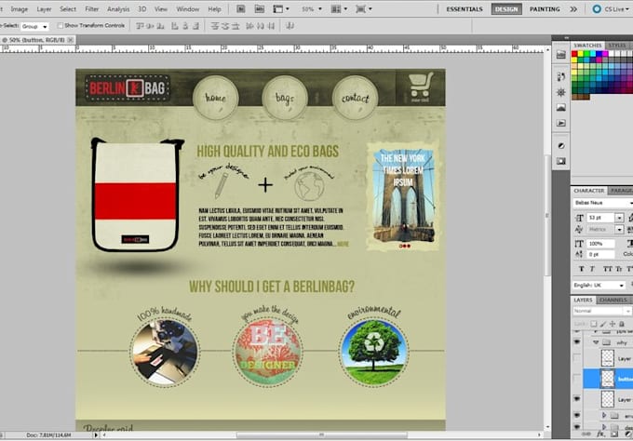The width and height of the screenshot is (633, 441).
Task: Show the hidden layer above the selected button layer
Action: tap(577, 358)
